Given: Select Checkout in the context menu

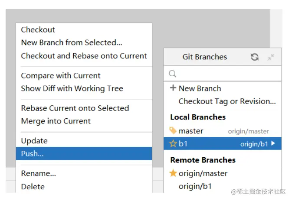Looking at the screenshot, I should pyautogui.click(x=38, y=30).
